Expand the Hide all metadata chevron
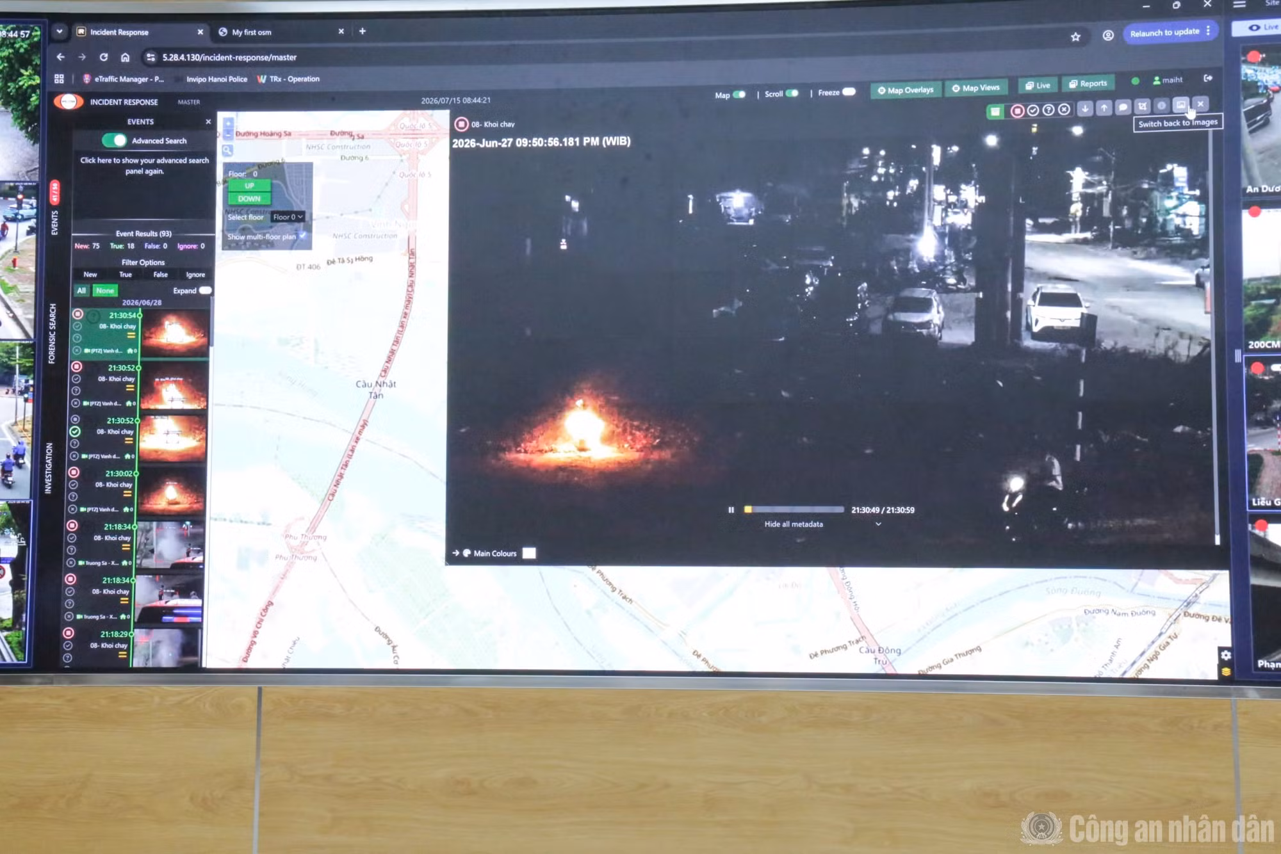Screen dimensions: 1281x854 [878, 524]
